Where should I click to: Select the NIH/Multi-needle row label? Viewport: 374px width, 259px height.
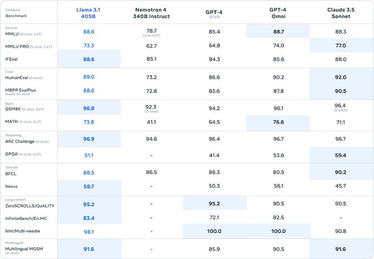click(x=24, y=230)
